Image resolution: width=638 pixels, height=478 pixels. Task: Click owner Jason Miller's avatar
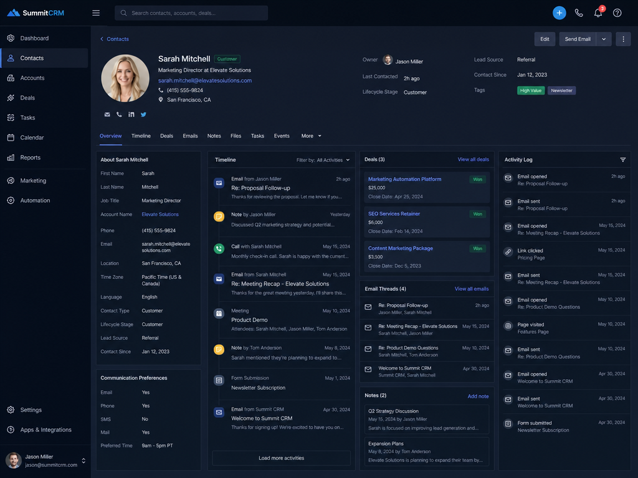[388, 60]
